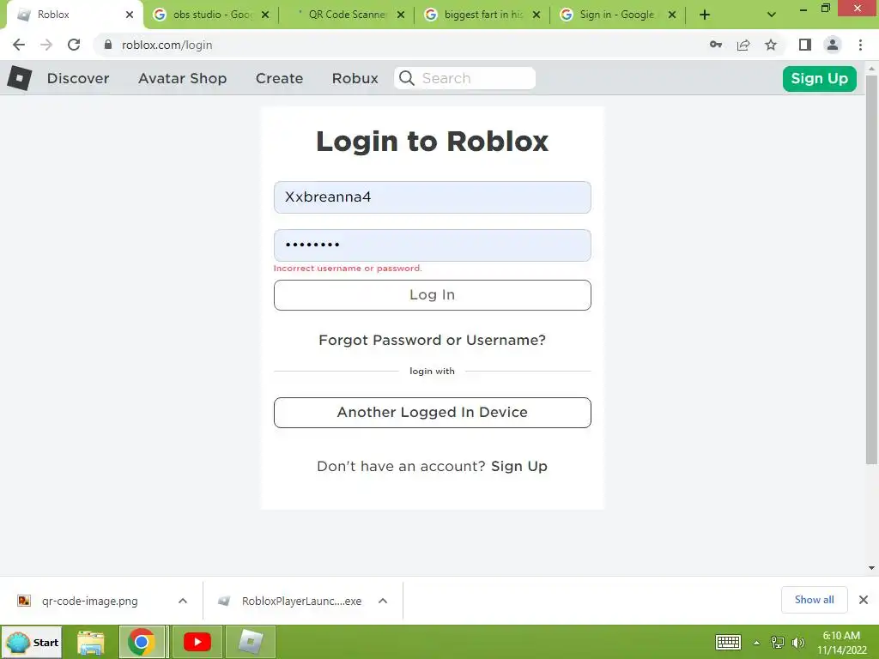Open the Chrome three-dot menu

coord(860,45)
